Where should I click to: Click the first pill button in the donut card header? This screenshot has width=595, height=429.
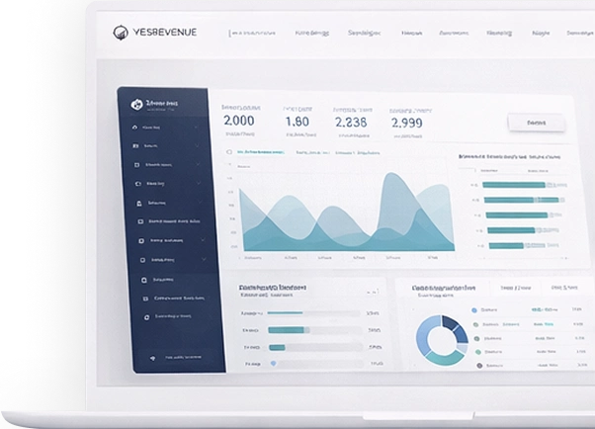(513, 289)
